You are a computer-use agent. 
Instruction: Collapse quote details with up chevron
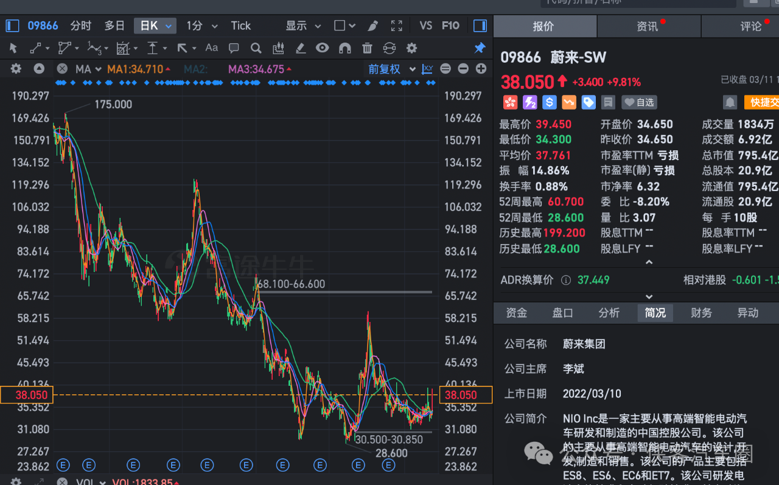(x=649, y=262)
